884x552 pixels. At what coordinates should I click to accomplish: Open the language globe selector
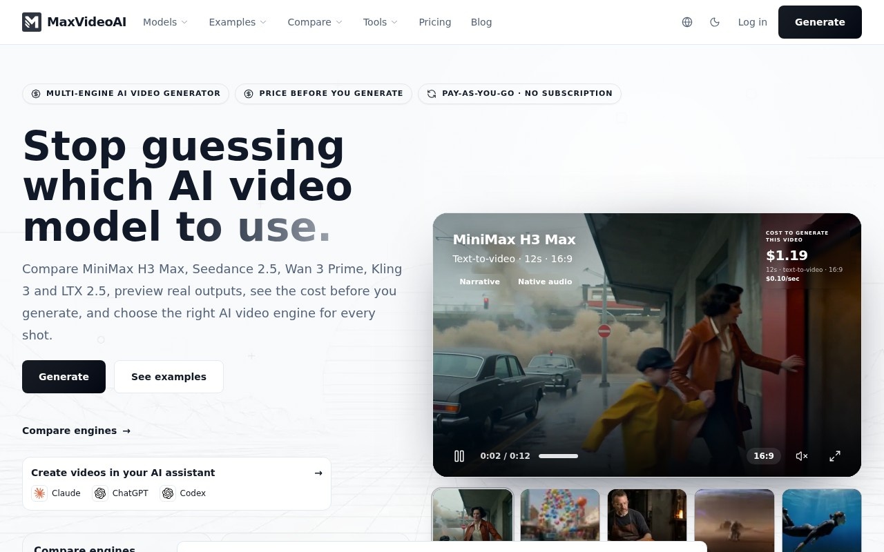687,22
